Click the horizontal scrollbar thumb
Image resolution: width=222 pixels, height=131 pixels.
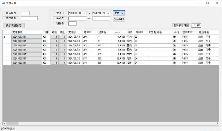[x=12, y=123]
